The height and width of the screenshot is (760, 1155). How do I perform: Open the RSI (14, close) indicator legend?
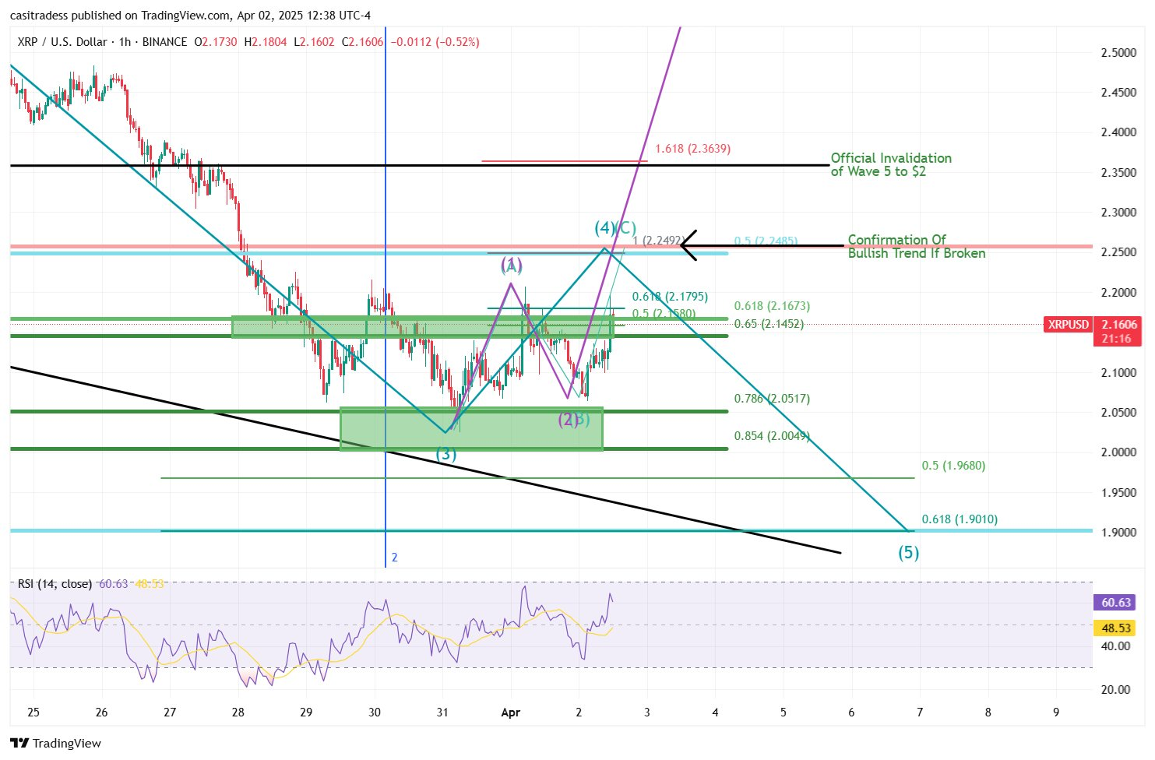click(55, 584)
